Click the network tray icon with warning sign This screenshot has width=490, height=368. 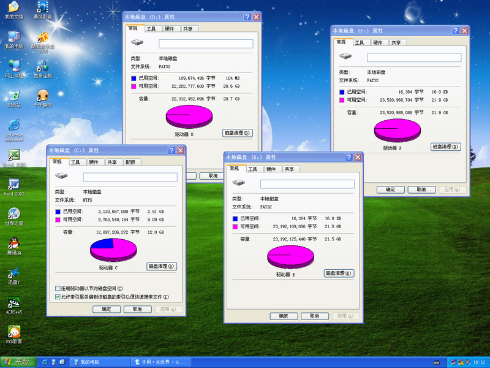pos(461,362)
